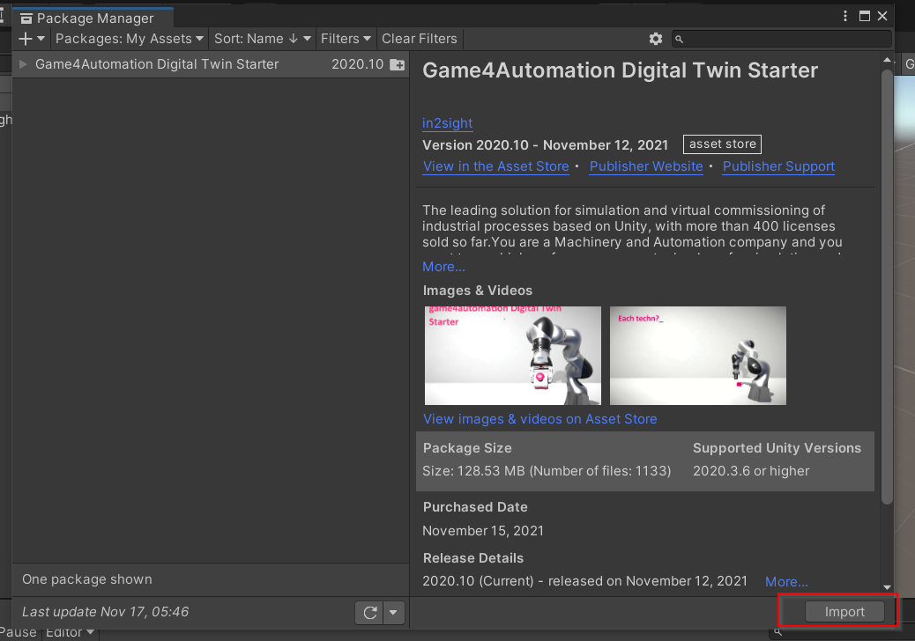Open the in2sight publisher link
Screen dimensions: 915x641
click(448, 123)
